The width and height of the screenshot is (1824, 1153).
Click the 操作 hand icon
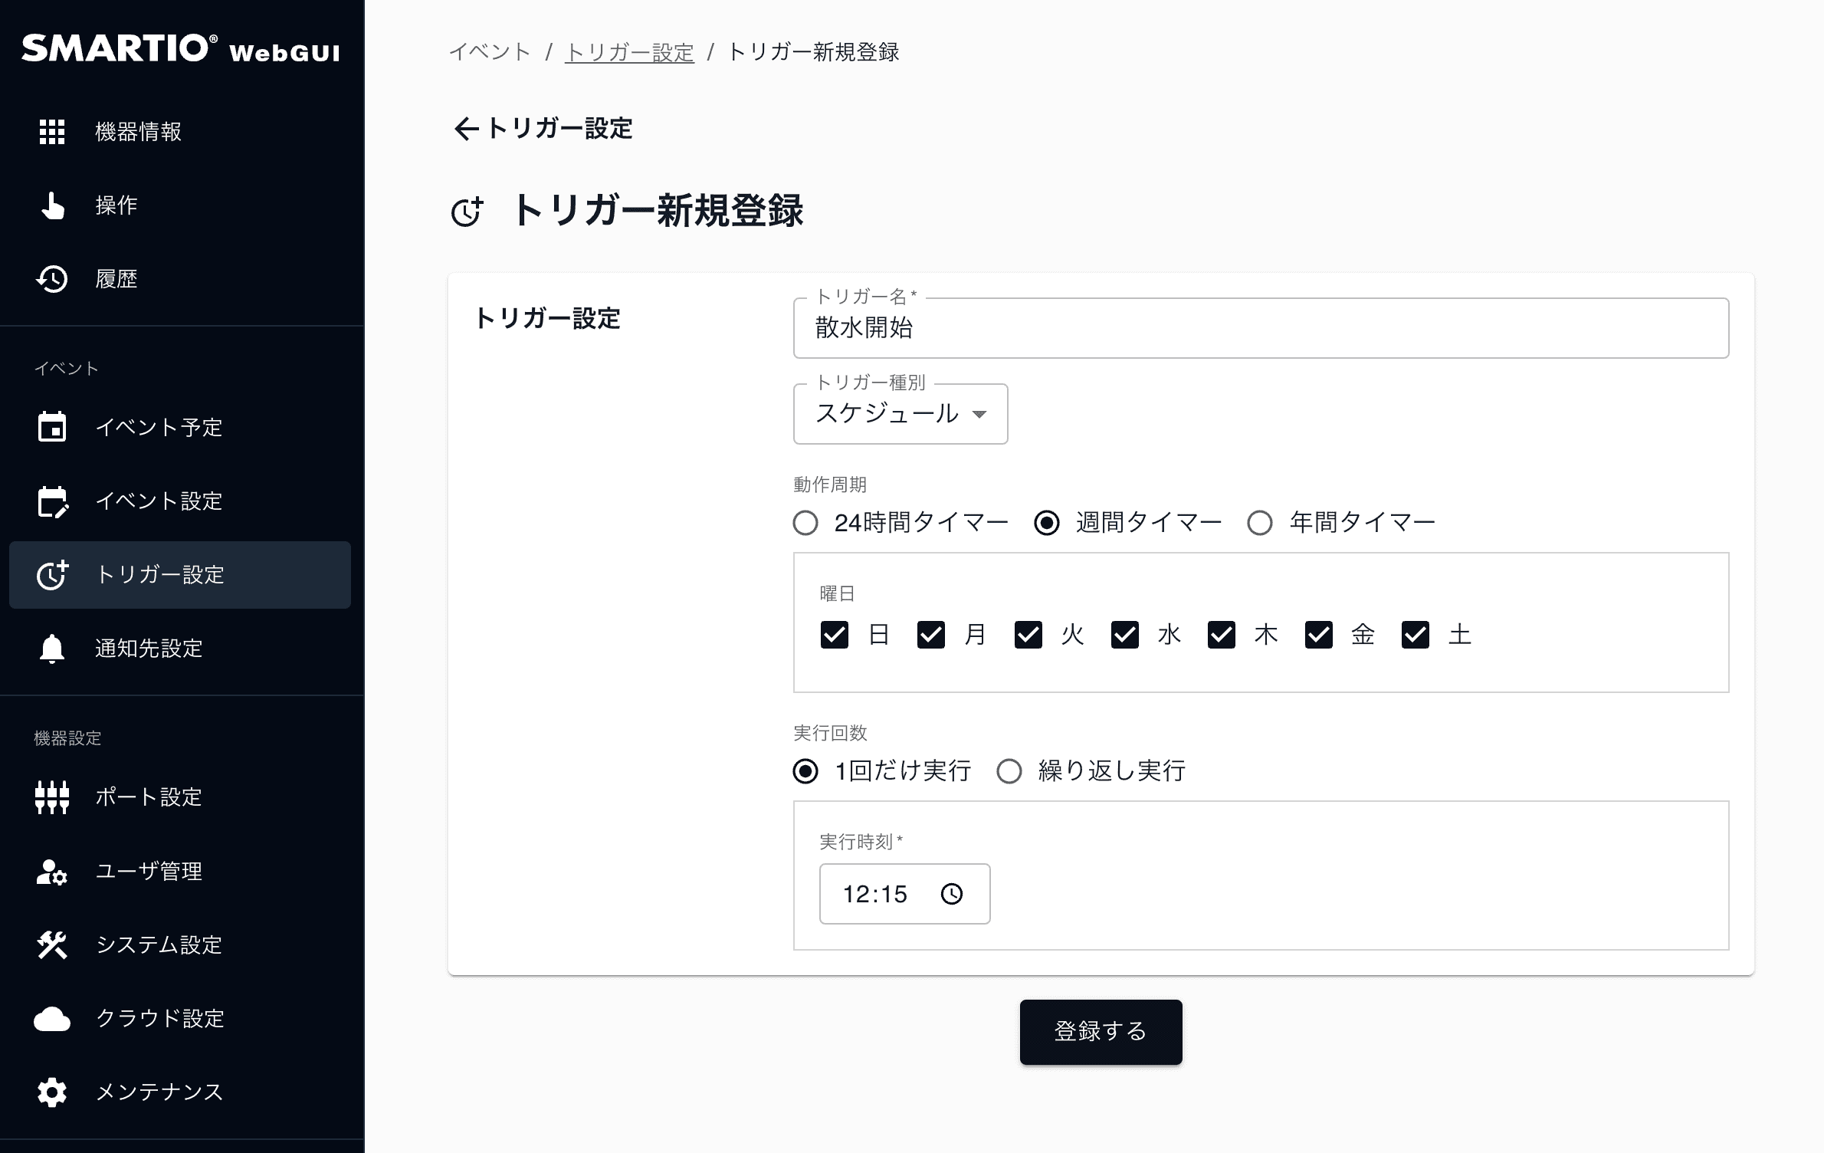(52, 205)
